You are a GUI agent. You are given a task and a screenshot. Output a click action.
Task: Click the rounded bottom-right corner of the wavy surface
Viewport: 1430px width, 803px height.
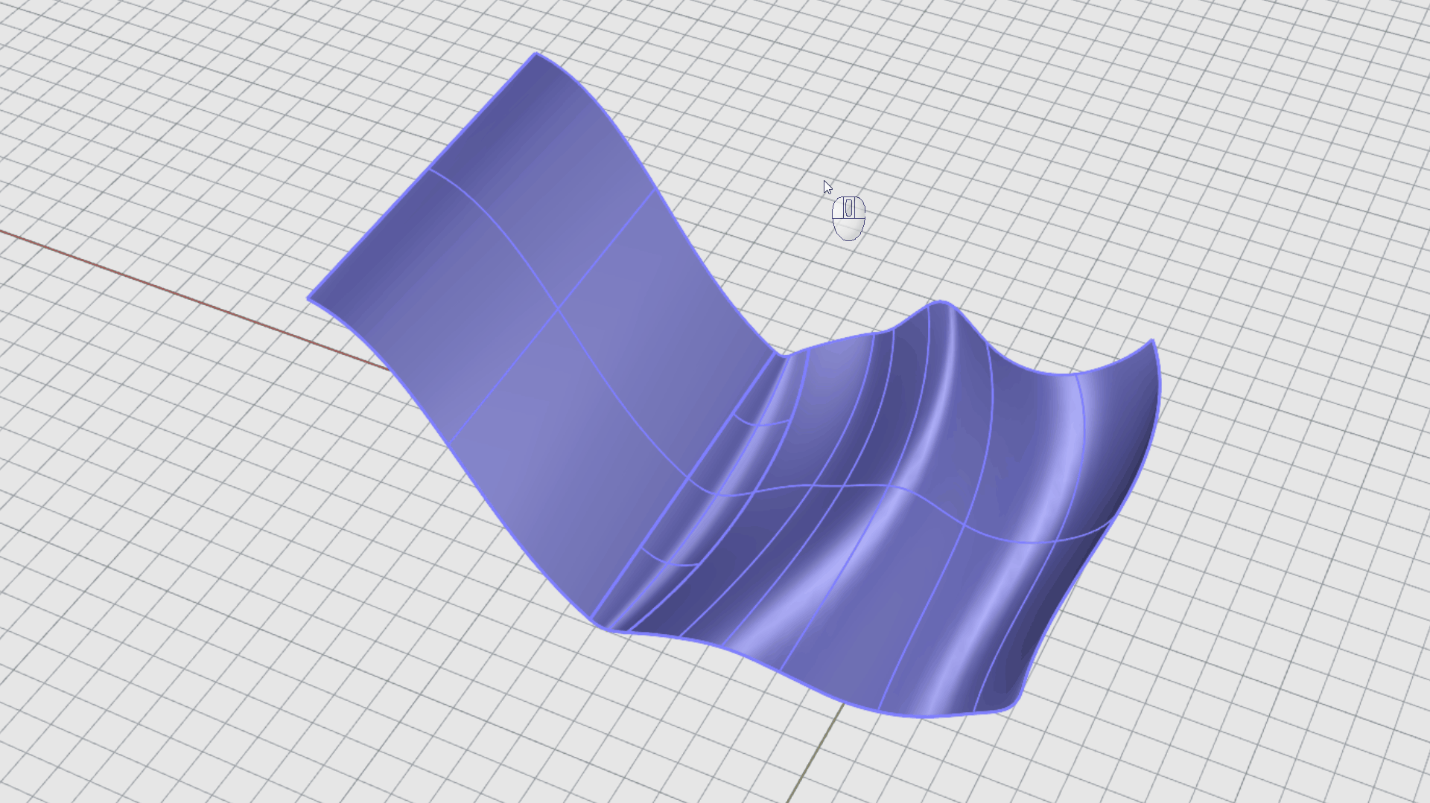pyautogui.click(x=1013, y=706)
